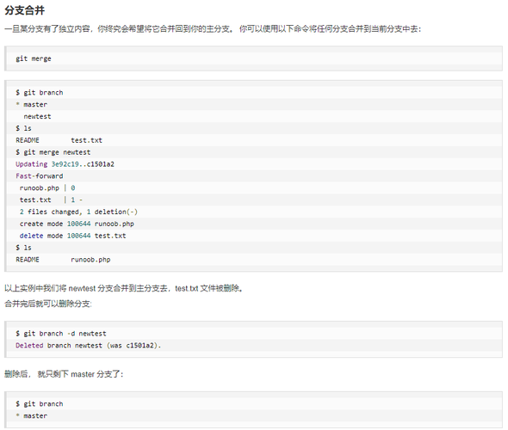This screenshot has height=430, width=508.
Task: Click 'Deleted branch newtest (was c1501a2).' line
Action: 88,346
